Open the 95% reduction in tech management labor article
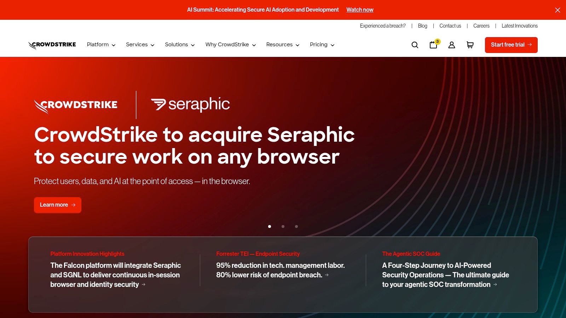 click(281, 270)
